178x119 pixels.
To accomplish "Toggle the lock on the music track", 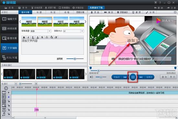I will 9,114.
